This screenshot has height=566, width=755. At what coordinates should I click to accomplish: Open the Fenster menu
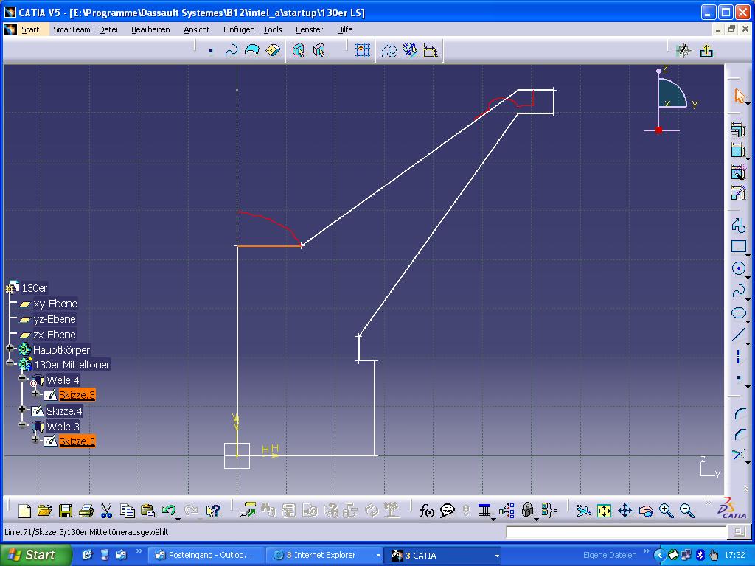[x=309, y=29]
